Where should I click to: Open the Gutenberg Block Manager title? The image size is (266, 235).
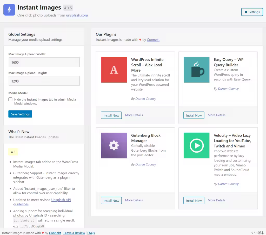146,138
